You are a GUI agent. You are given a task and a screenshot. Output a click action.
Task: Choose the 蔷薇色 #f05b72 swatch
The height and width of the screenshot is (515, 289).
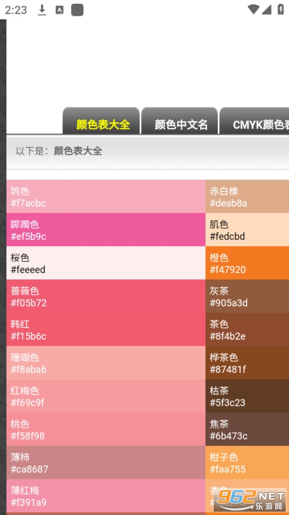106,296
